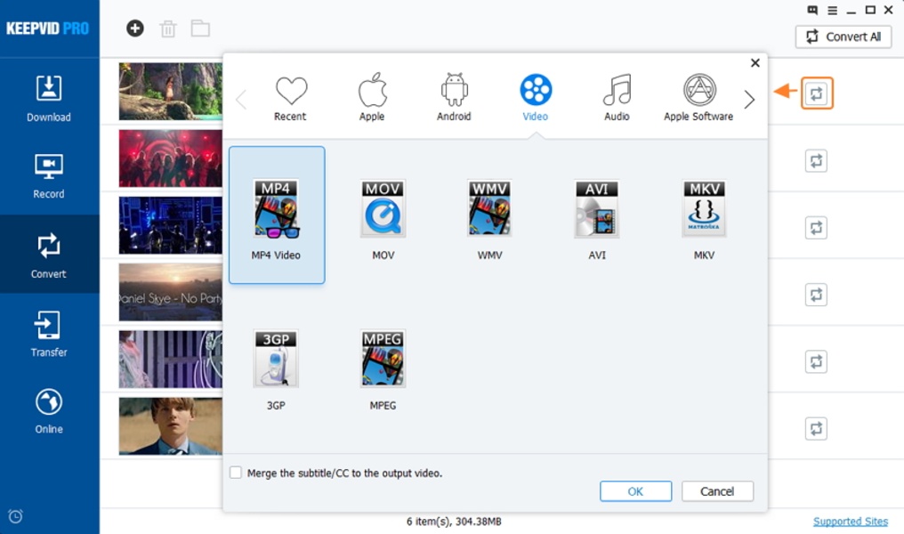904x534 pixels.
Task: Switch to the Apple devices tab
Action: pyautogui.click(x=372, y=98)
